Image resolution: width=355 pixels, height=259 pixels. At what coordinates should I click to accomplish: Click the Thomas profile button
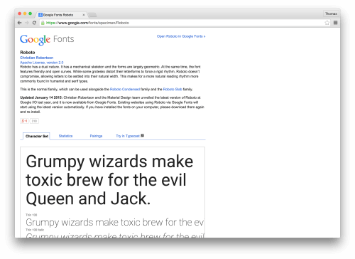coord(331,14)
